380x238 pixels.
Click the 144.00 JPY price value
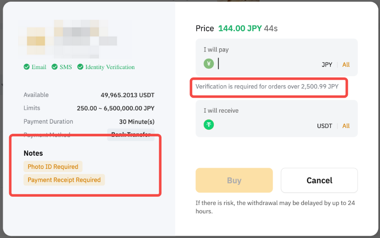click(x=240, y=29)
